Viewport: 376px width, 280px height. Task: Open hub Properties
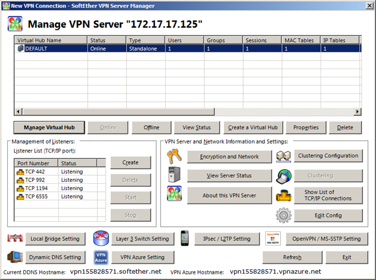coord(306,127)
